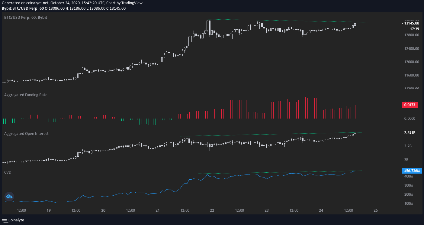The height and width of the screenshot is (225, 424).
Task: Click the 12000.00 price axis label
Action: pos(412,62)
